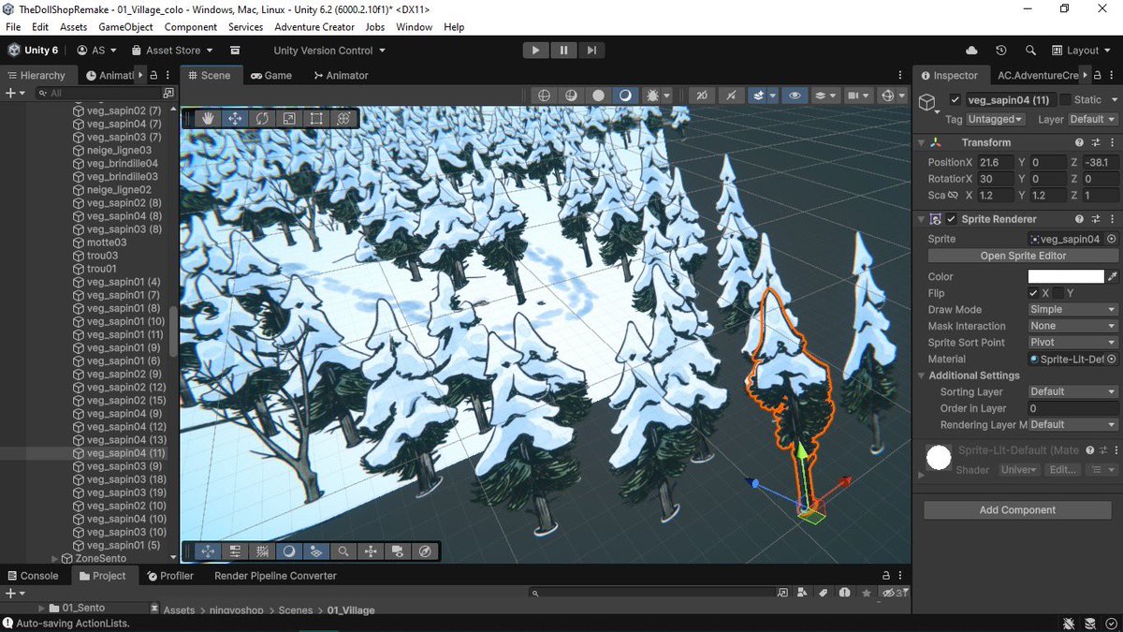Open the scene camera settings dropdown
The width and height of the screenshot is (1123, 632).
pos(857,96)
